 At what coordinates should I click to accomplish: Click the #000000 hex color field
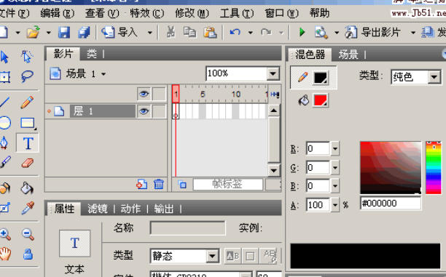click(391, 204)
